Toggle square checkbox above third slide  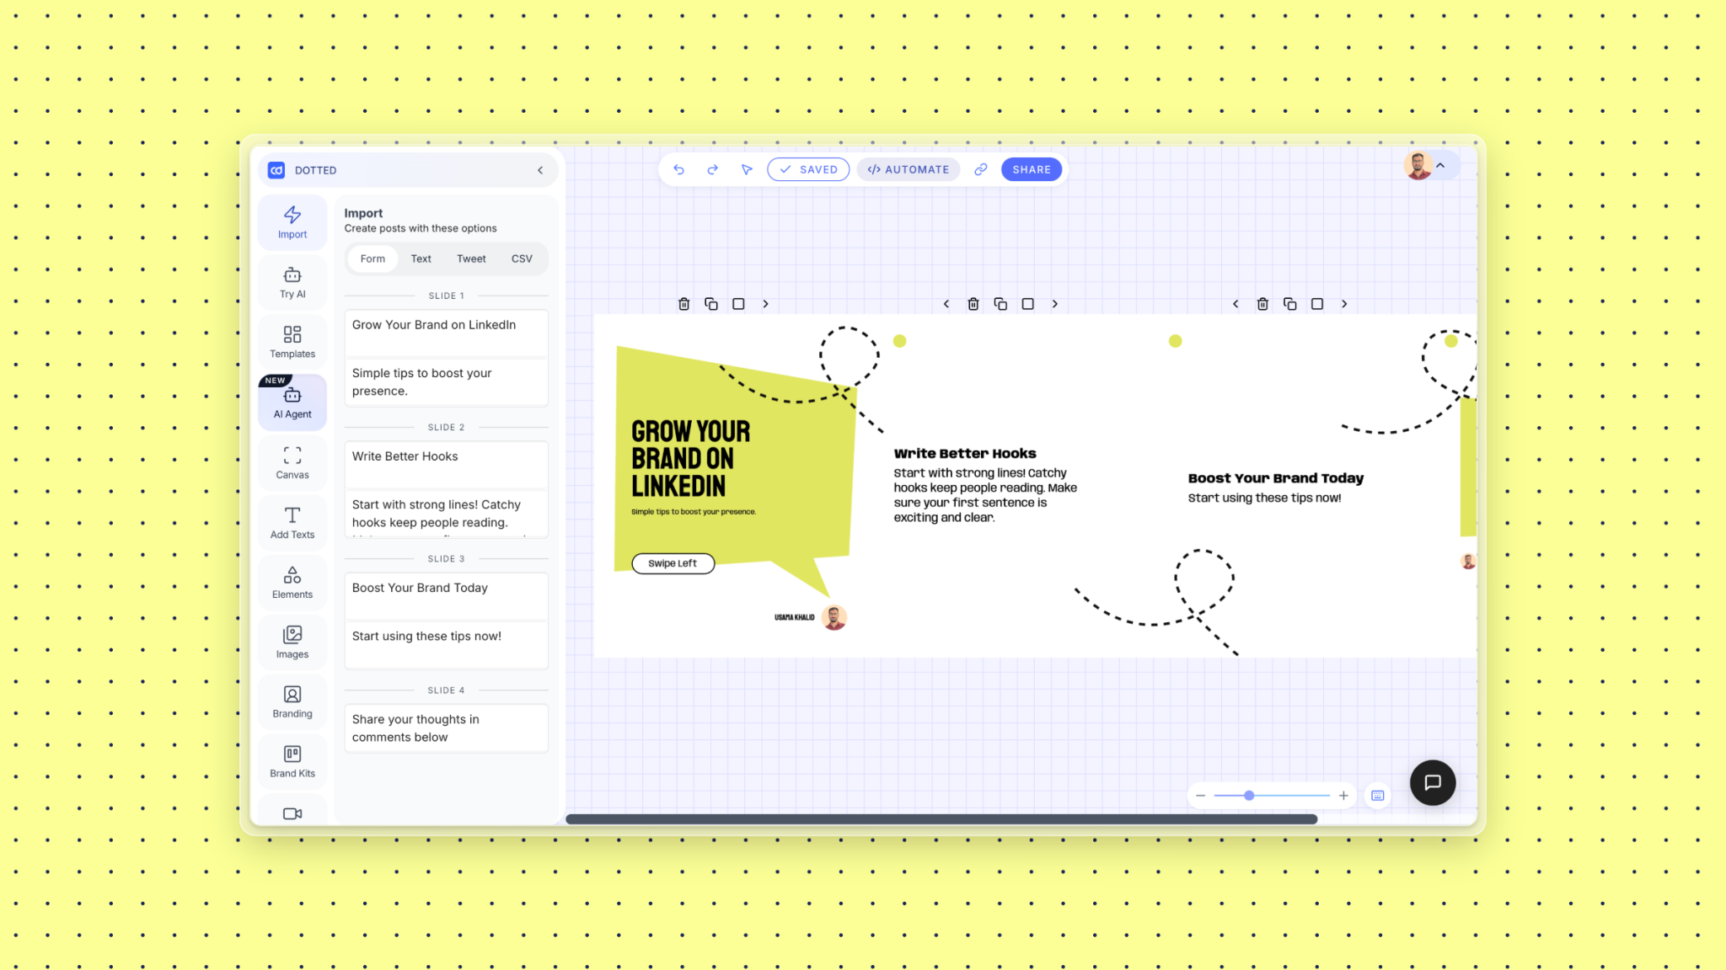1317,304
